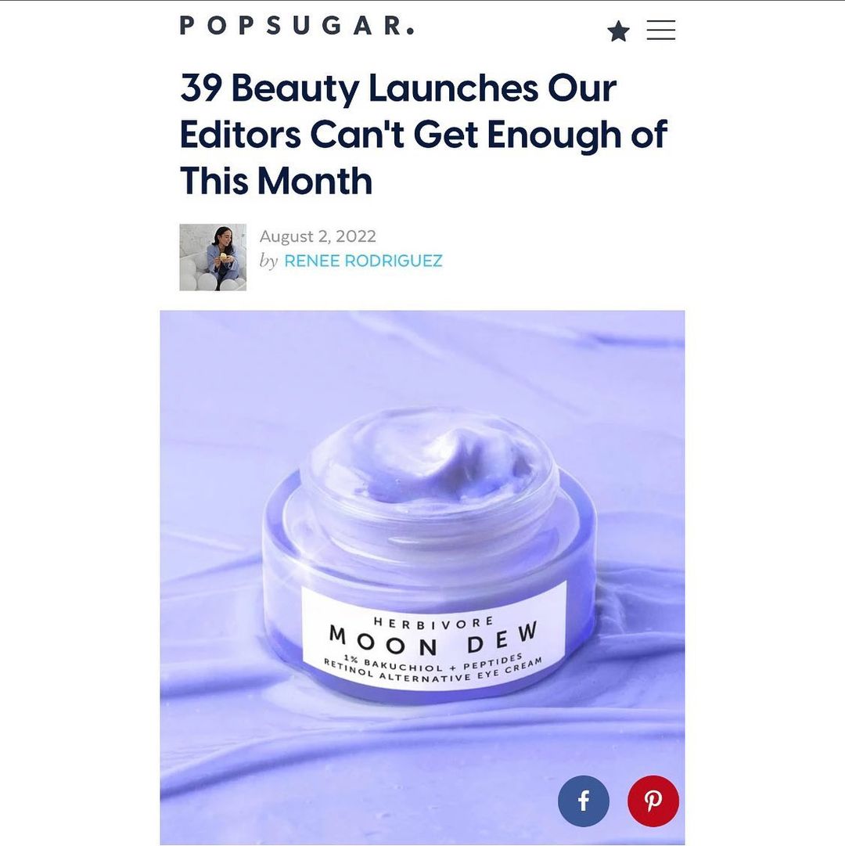This screenshot has width=845, height=846.
Task: Click the HERBIVORE brand name on the jar
Action: (x=433, y=622)
